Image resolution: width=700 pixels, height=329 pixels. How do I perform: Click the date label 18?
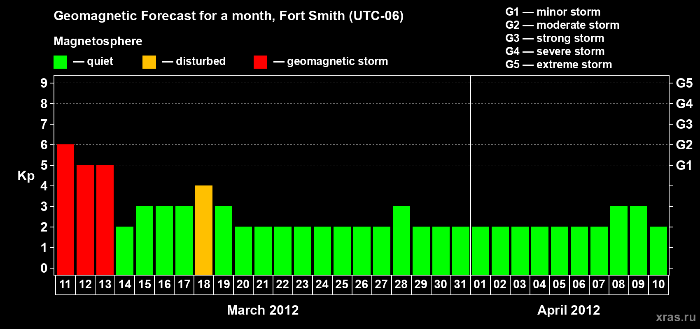(x=204, y=284)
